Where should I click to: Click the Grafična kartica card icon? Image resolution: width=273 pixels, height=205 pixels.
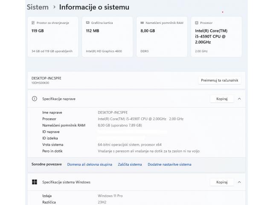88,22
